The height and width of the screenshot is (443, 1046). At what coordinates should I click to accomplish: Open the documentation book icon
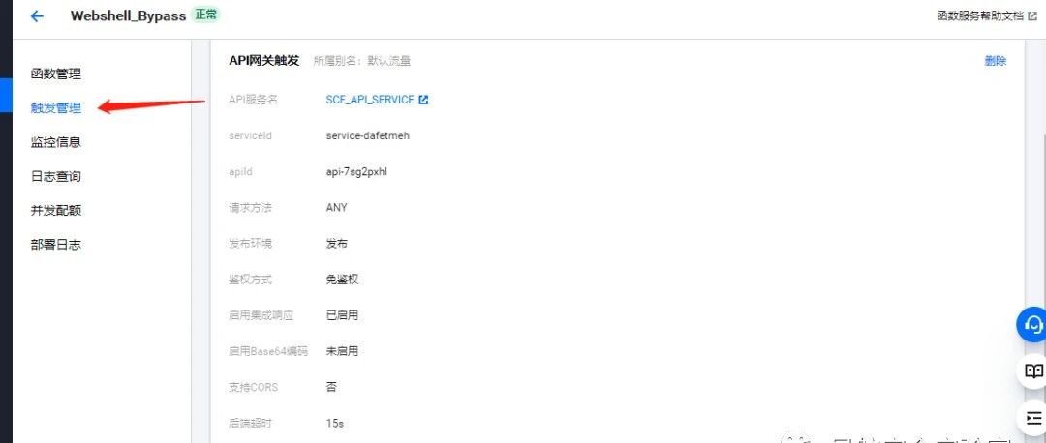coord(1033,371)
